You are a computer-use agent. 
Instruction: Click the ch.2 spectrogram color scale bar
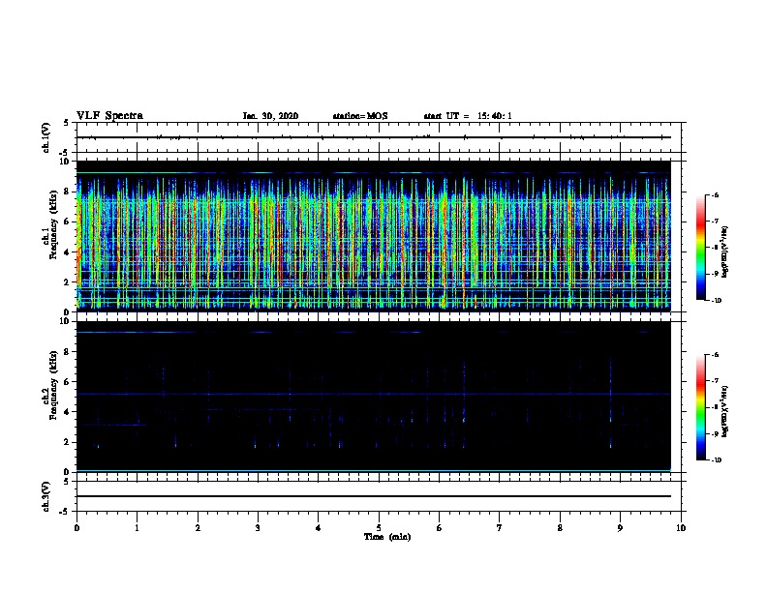(700, 407)
